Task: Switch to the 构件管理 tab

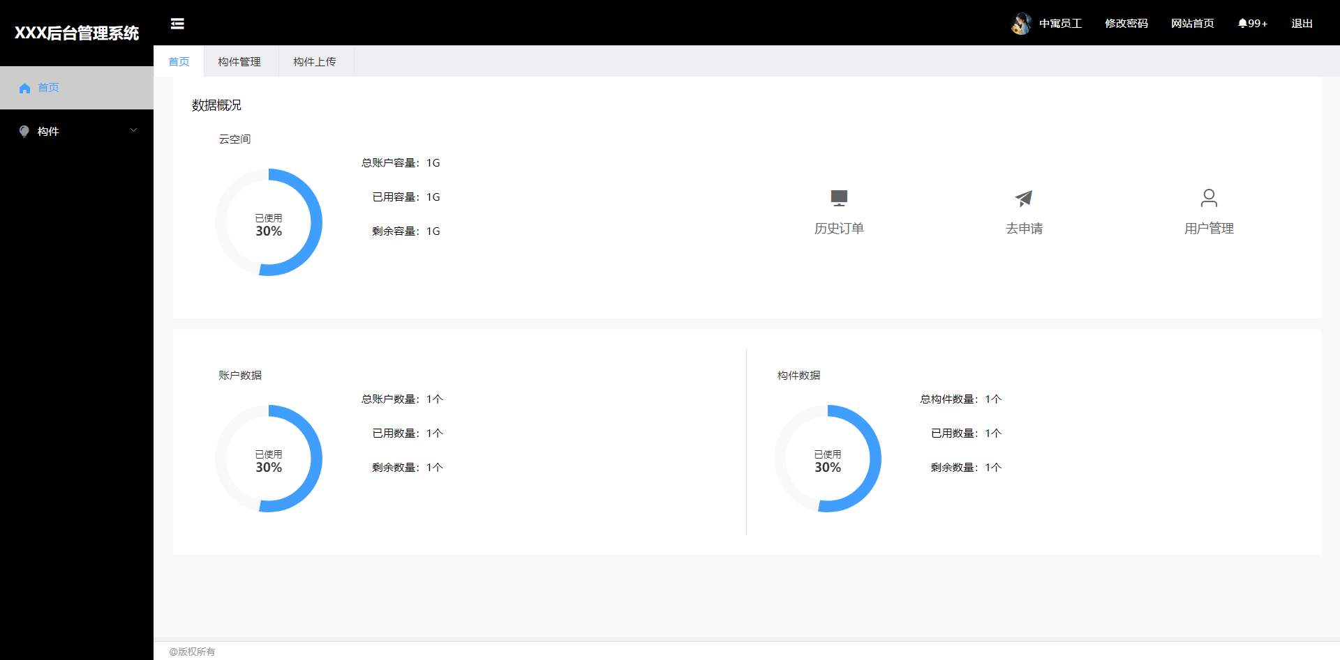Action: [x=239, y=61]
